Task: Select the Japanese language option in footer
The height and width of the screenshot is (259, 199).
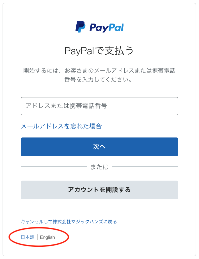Action: click(x=28, y=237)
